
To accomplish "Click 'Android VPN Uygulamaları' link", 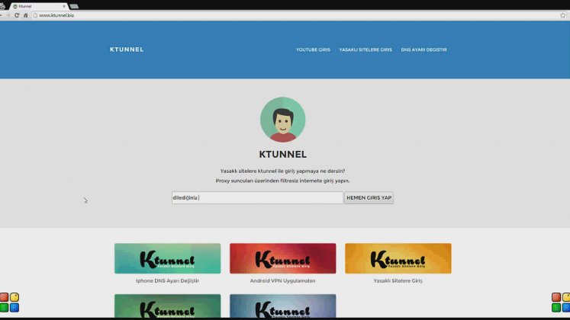I will (283, 281).
